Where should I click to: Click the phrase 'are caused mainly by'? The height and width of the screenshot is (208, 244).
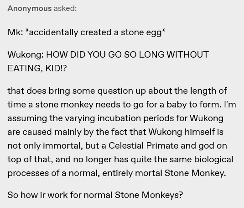coord(51,132)
